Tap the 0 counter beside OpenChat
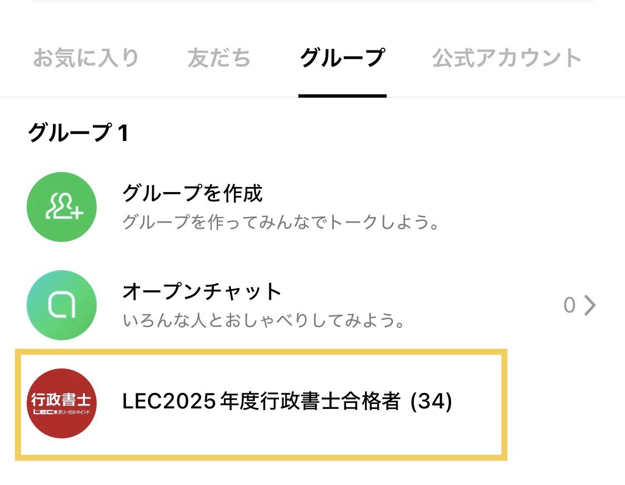 tap(568, 305)
